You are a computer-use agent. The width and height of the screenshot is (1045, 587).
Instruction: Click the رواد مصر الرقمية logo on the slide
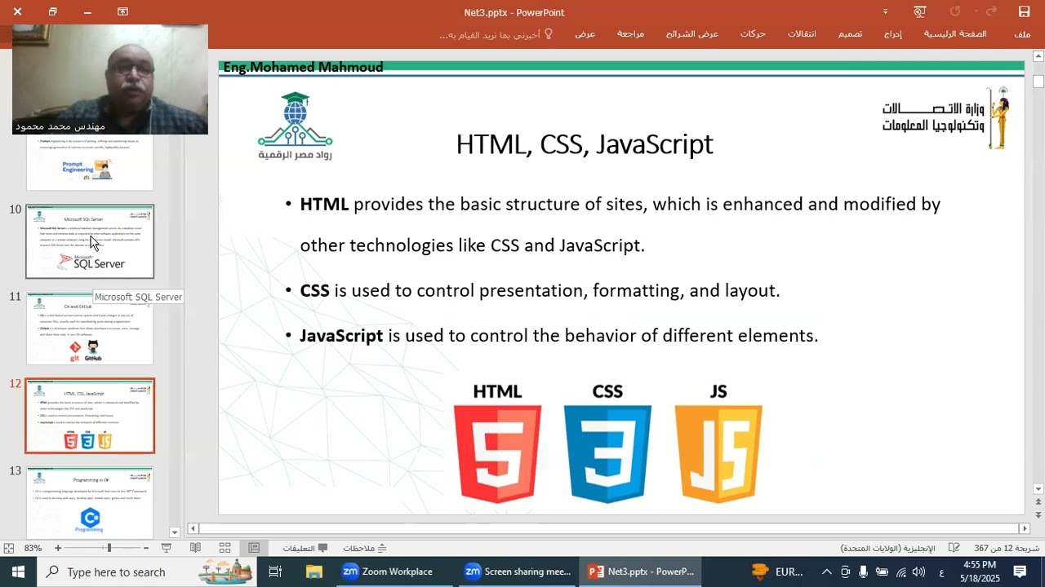tap(295, 126)
